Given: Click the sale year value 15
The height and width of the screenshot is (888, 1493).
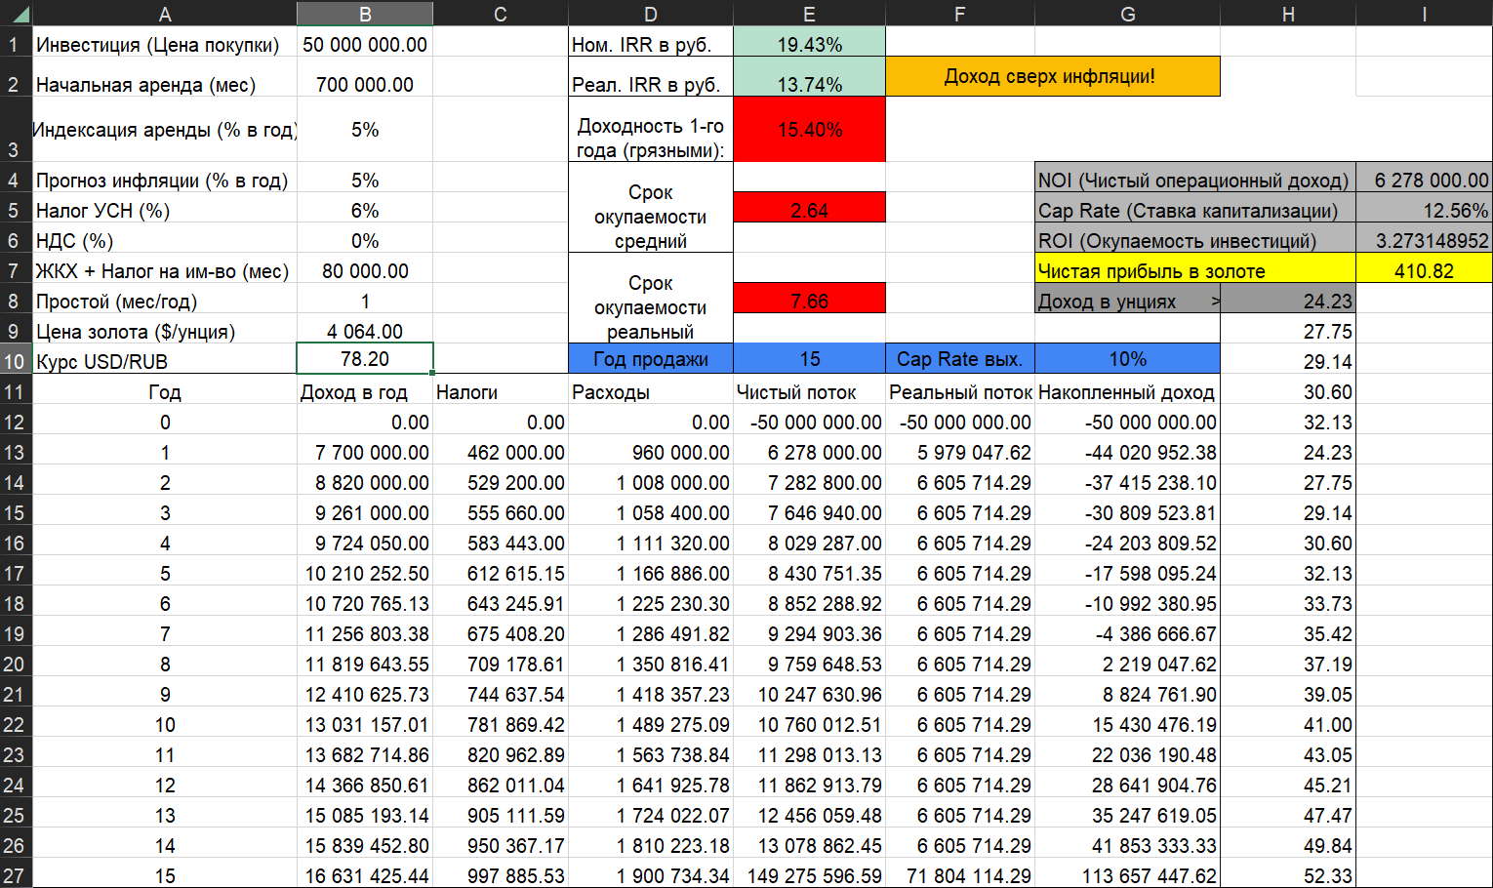Looking at the screenshot, I should (x=809, y=358).
